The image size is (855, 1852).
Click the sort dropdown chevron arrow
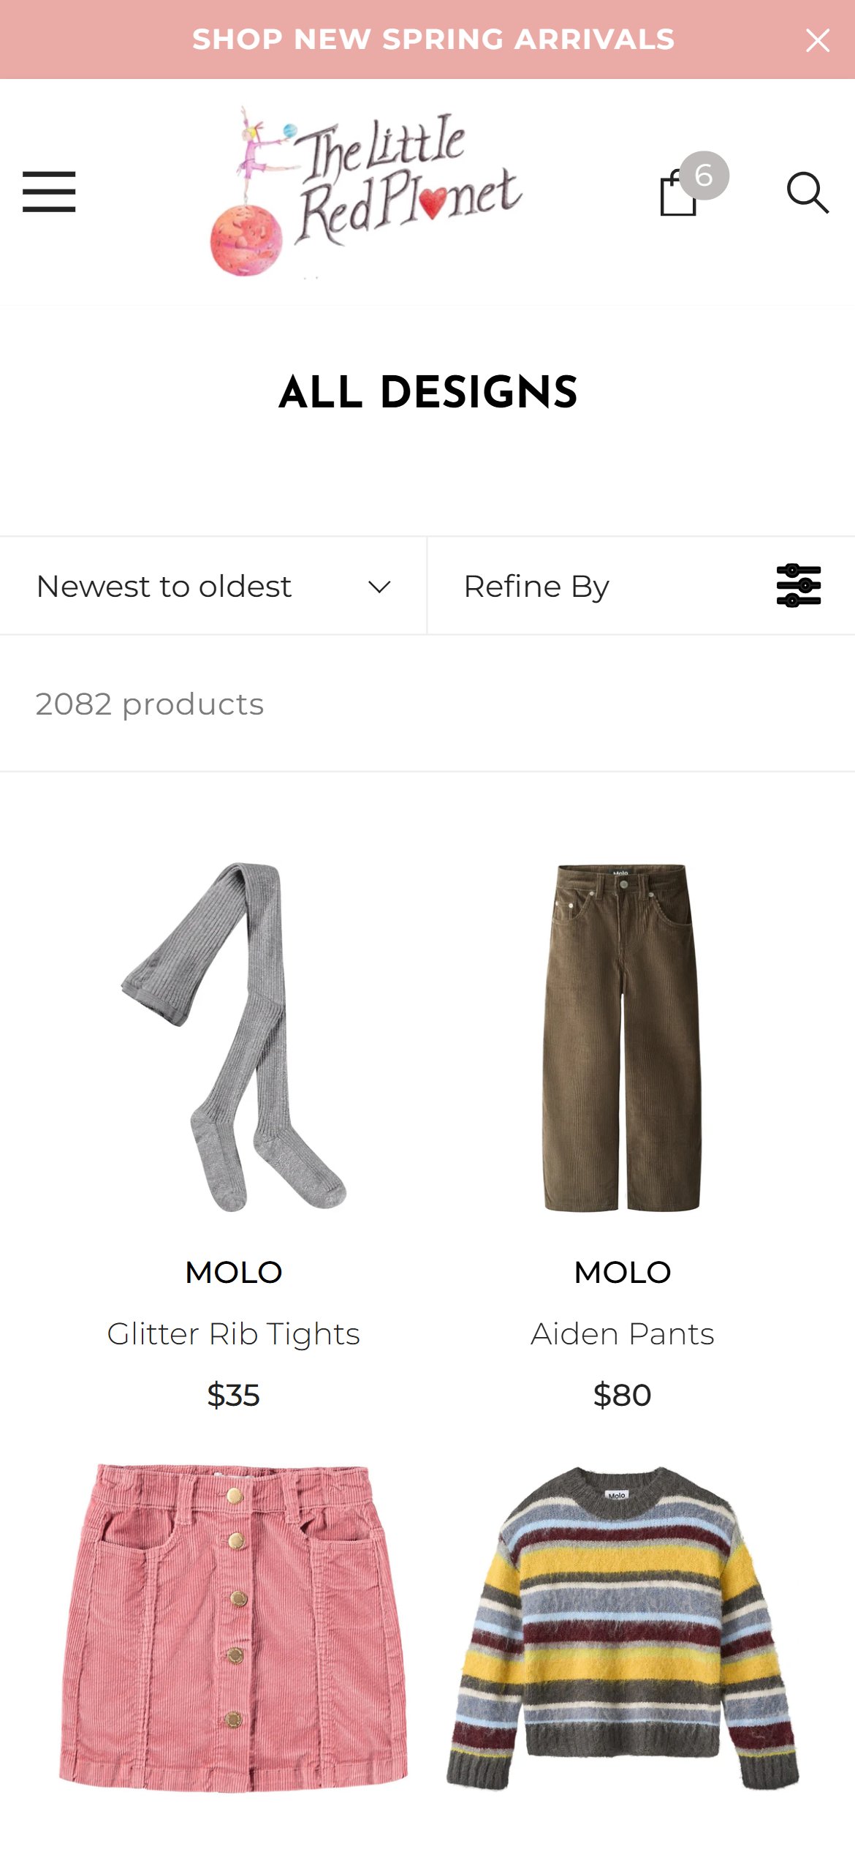379,587
